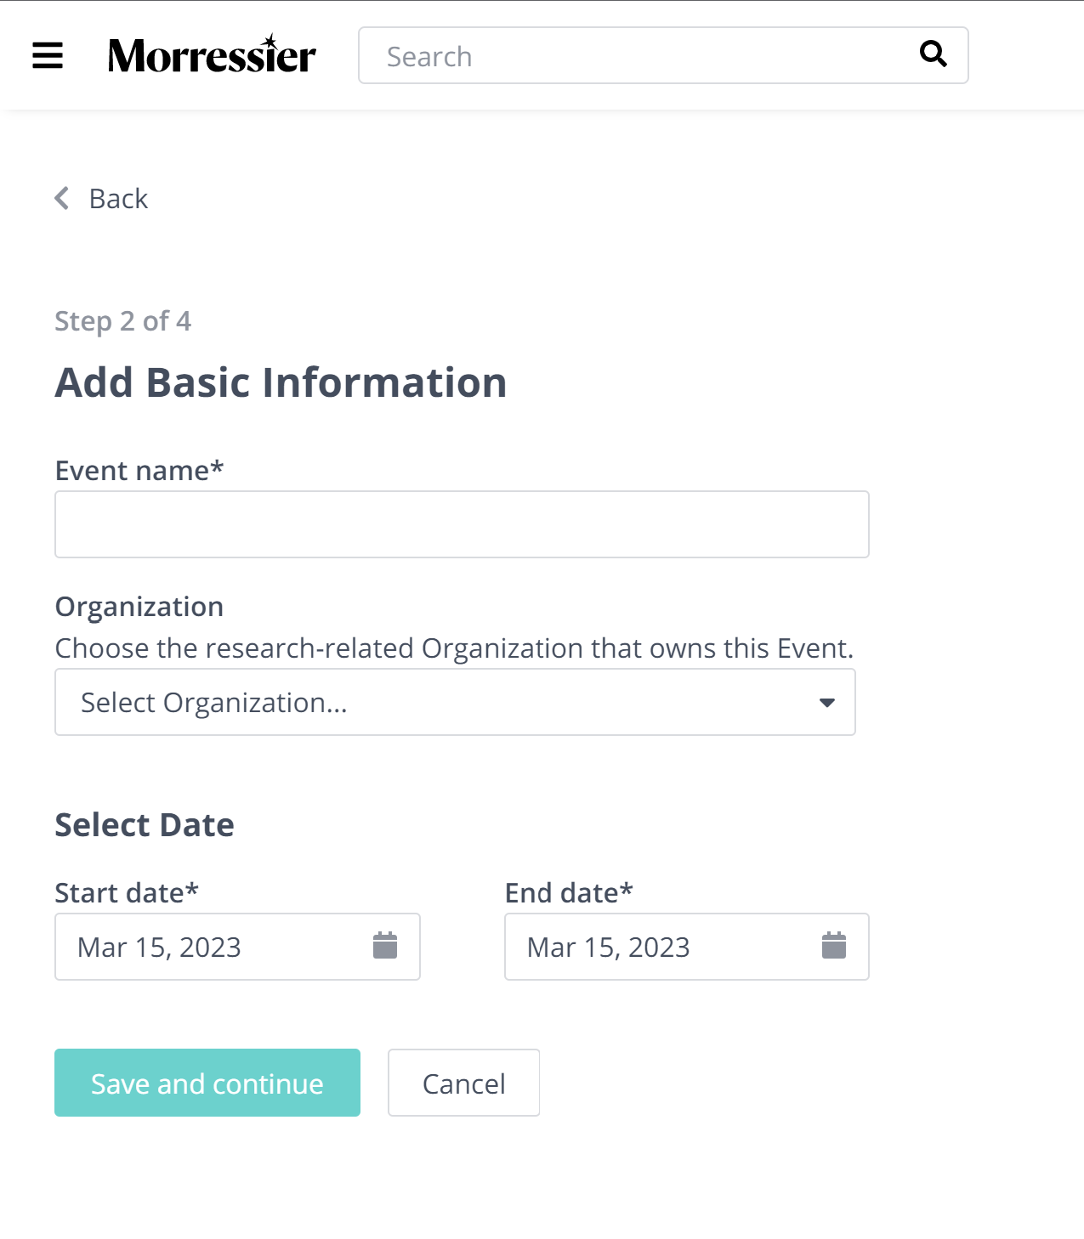Open the Select Organization dropdown
The height and width of the screenshot is (1239, 1084).
(x=455, y=702)
